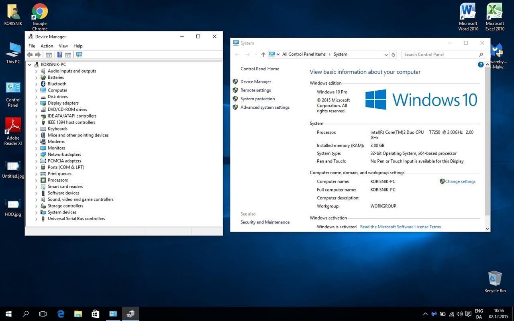The width and height of the screenshot is (514, 321).
Task: Open the View menu in Device Manager
Action: [63, 46]
